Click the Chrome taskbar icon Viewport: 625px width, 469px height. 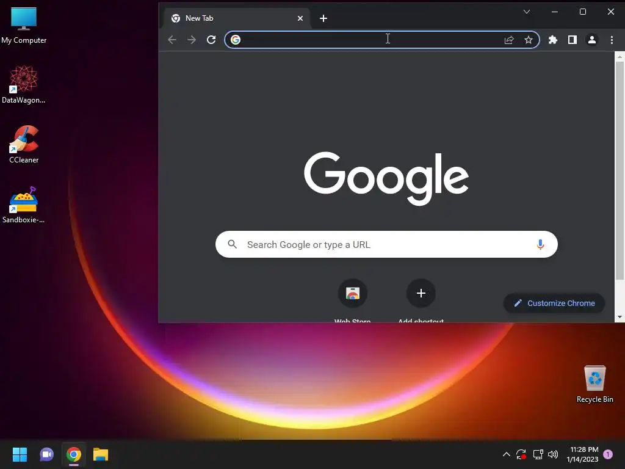coord(74,454)
